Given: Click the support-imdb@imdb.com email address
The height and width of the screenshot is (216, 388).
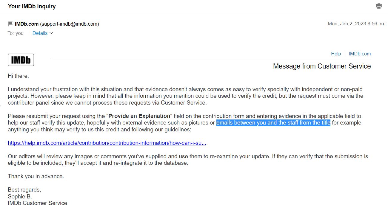Looking at the screenshot, I should (x=70, y=24).
